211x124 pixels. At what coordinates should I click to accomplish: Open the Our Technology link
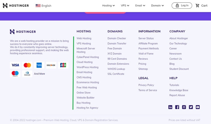[178, 43]
